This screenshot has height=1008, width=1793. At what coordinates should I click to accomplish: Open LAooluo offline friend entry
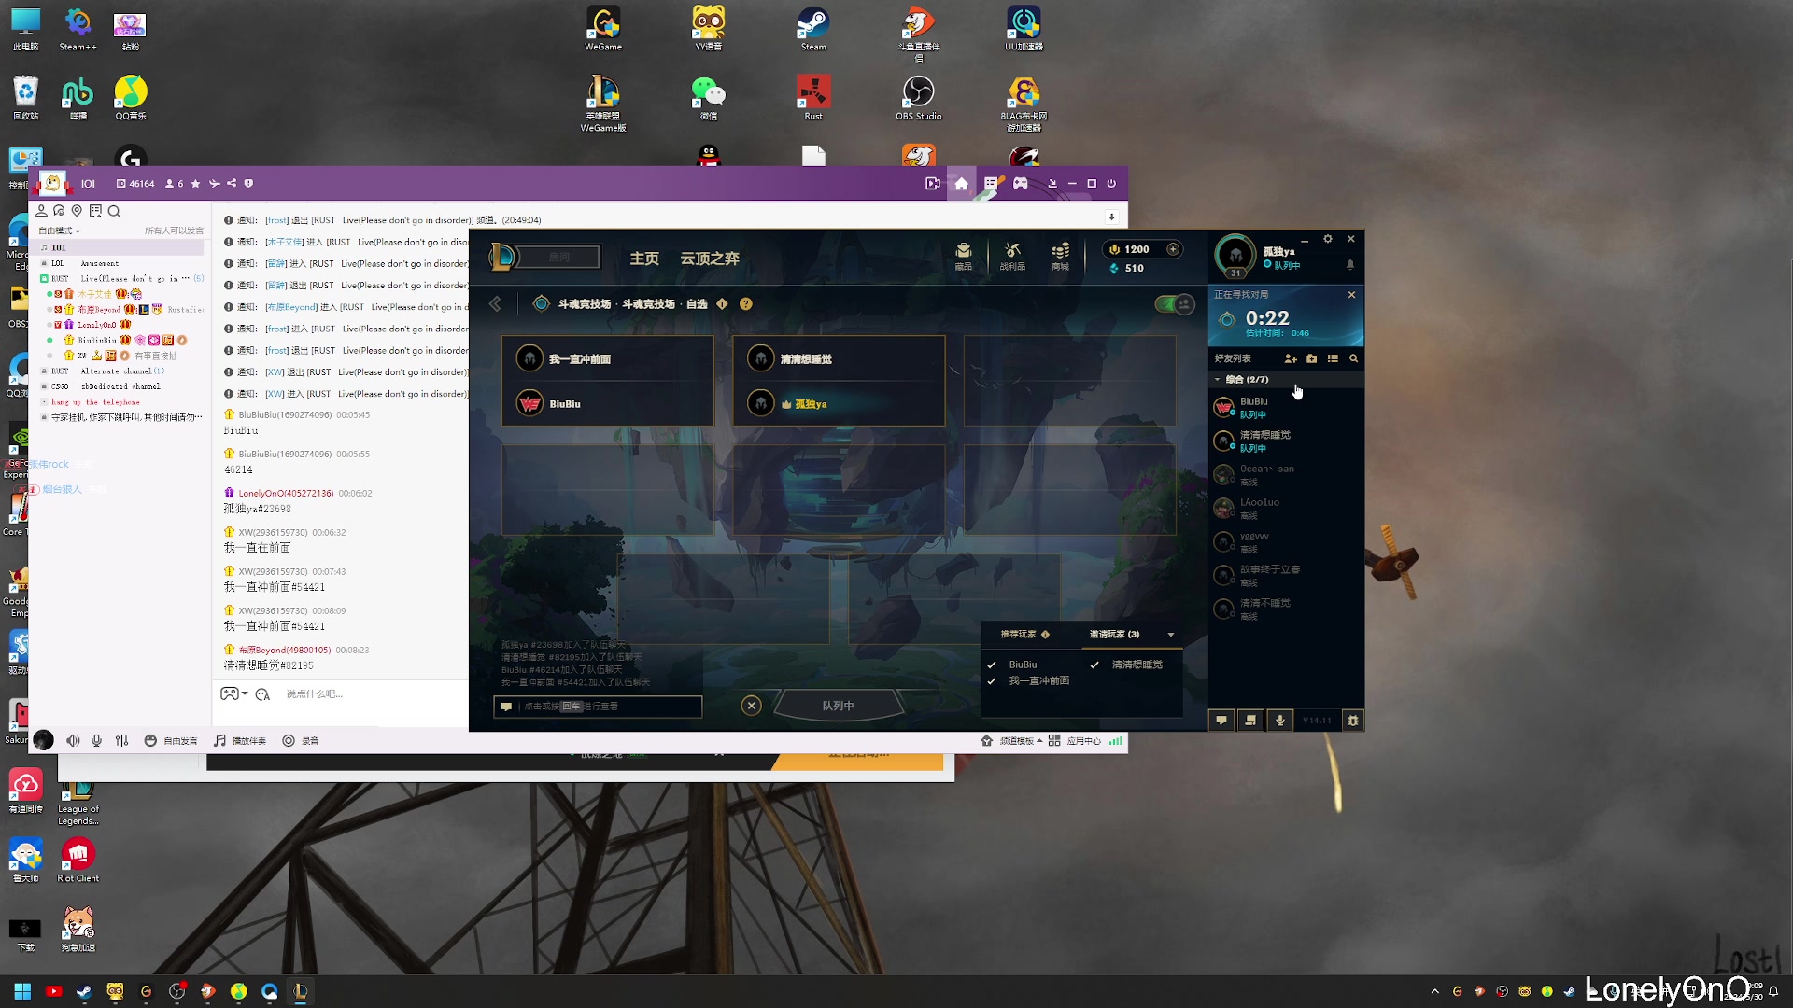pyautogui.click(x=1286, y=509)
